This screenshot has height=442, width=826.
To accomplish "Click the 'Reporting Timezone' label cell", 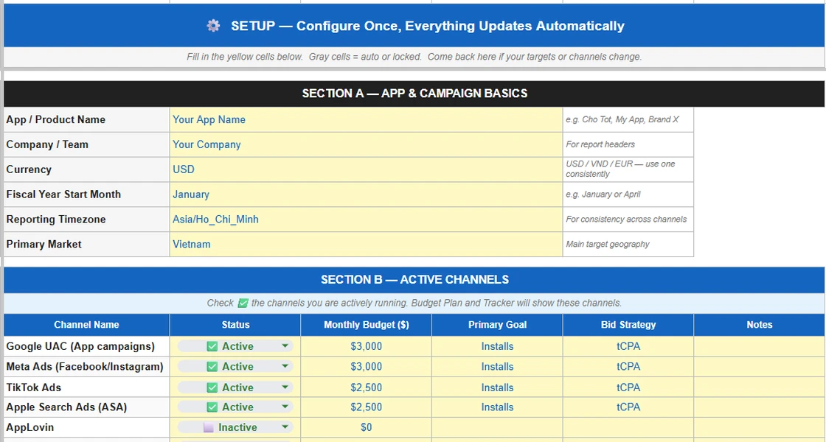I will click(86, 219).
